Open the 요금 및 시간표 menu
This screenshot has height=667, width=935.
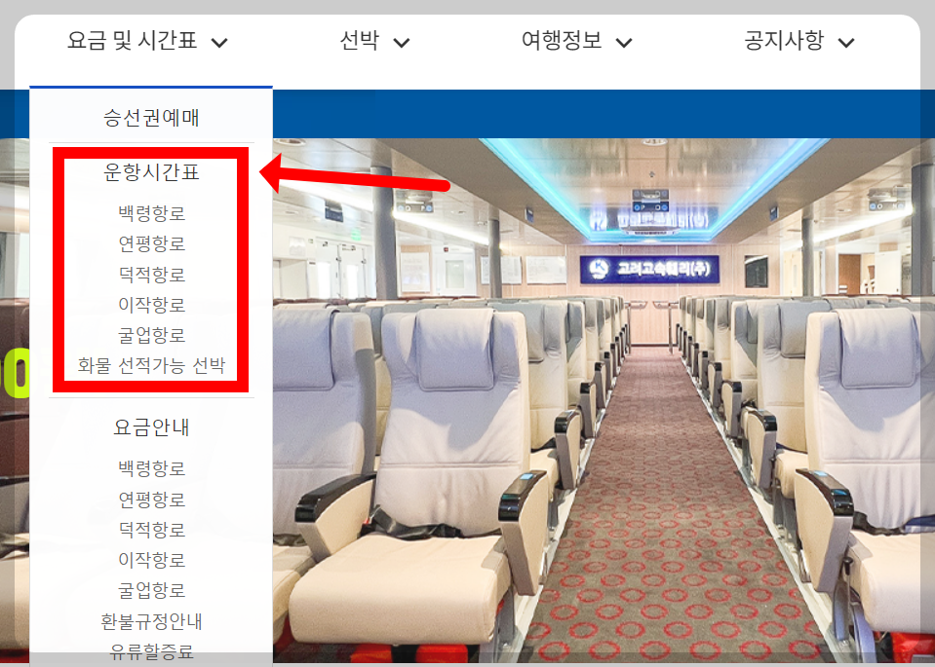132,41
